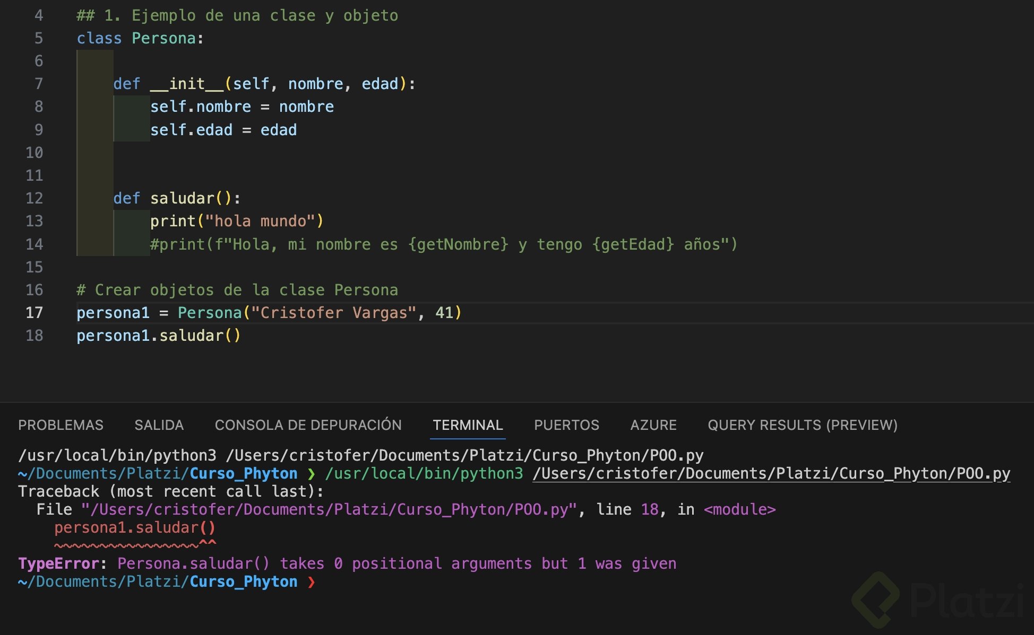Click the __init__ method definition

pos(187,84)
